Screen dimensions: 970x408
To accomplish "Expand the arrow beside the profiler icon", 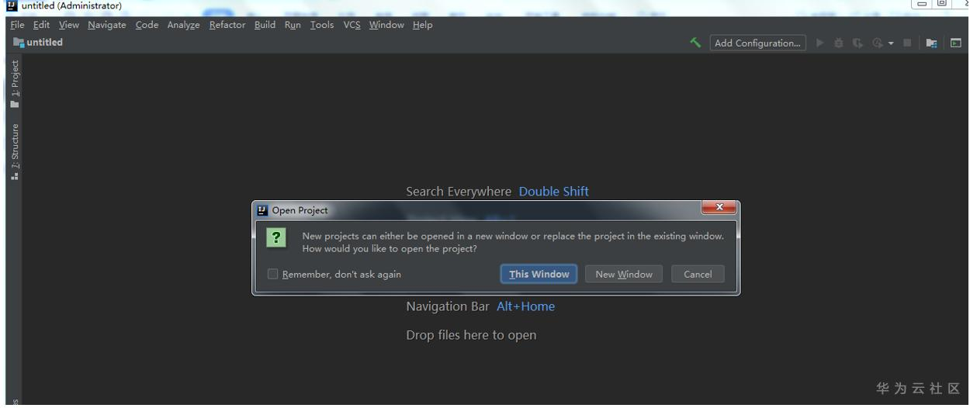I will pos(891,43).
